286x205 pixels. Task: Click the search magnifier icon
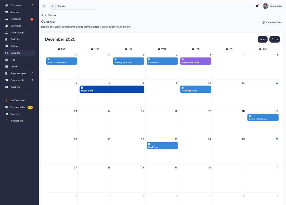pos(53,6)
